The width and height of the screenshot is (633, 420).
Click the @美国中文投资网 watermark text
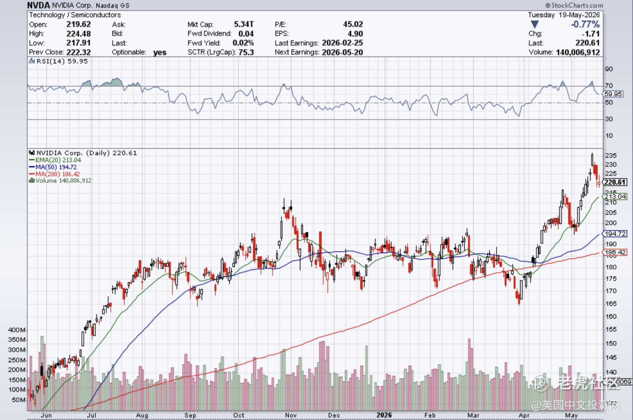[576, 405]
